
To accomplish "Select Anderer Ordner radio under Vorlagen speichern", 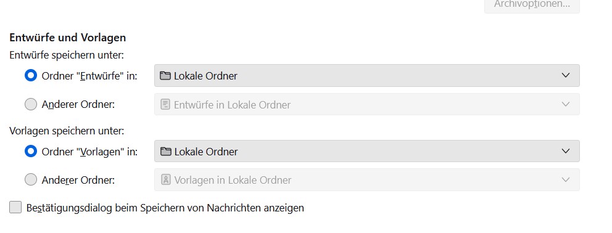I will click(31, 180).
